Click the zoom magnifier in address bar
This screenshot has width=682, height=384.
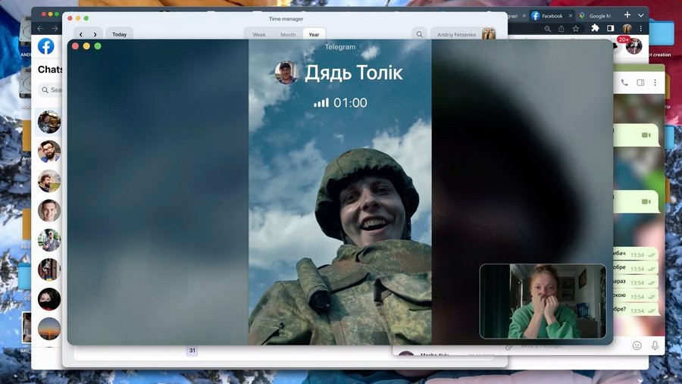click(548, 29)
